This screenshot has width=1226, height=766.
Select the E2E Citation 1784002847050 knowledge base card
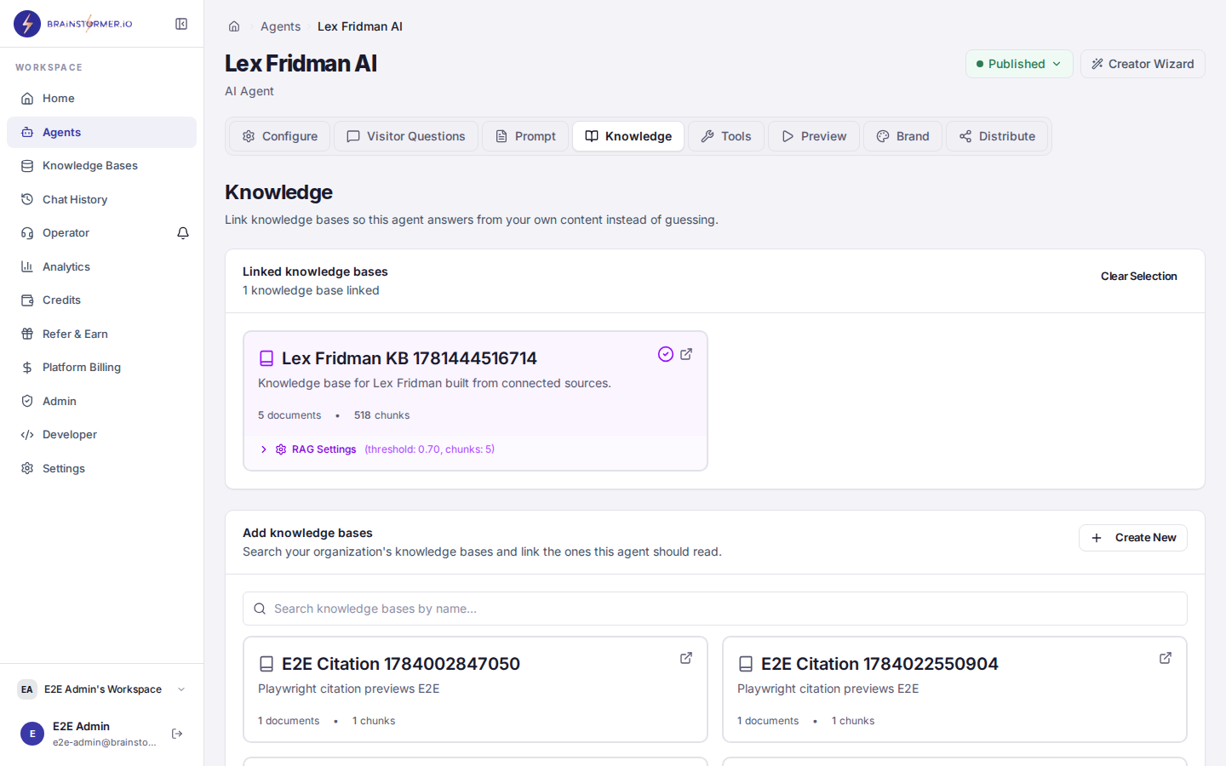pos(475,689)
